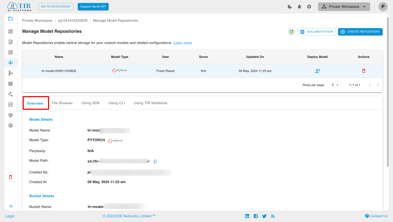Select row tir-model-050911232828

202,71
